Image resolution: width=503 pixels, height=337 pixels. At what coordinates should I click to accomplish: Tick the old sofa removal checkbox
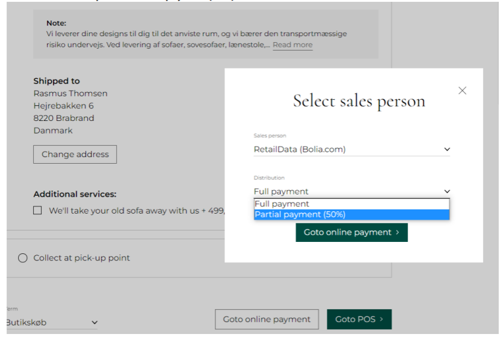38,211
